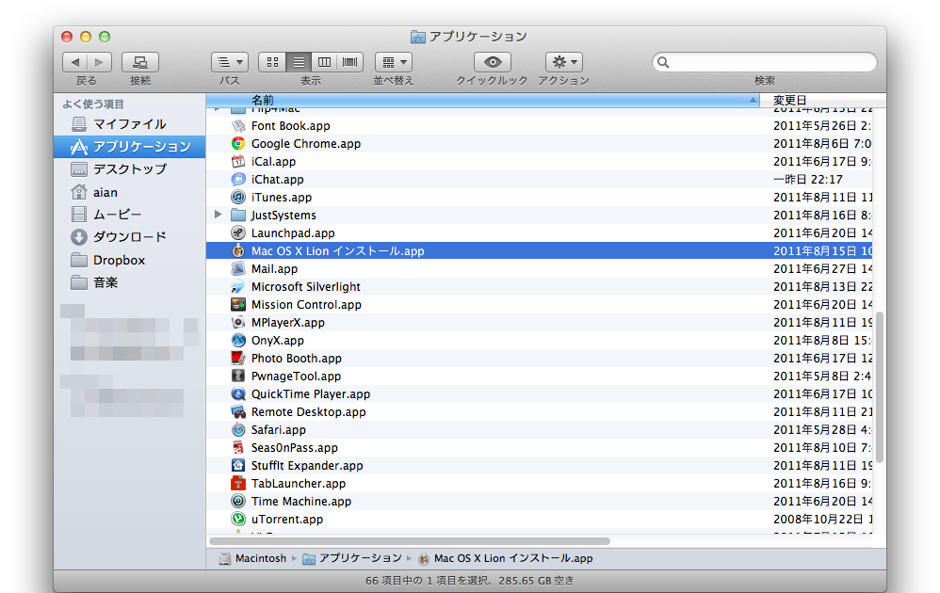Click the Macintosh path bar item
This screenshot has height=593, width=940.
(253, 558)
